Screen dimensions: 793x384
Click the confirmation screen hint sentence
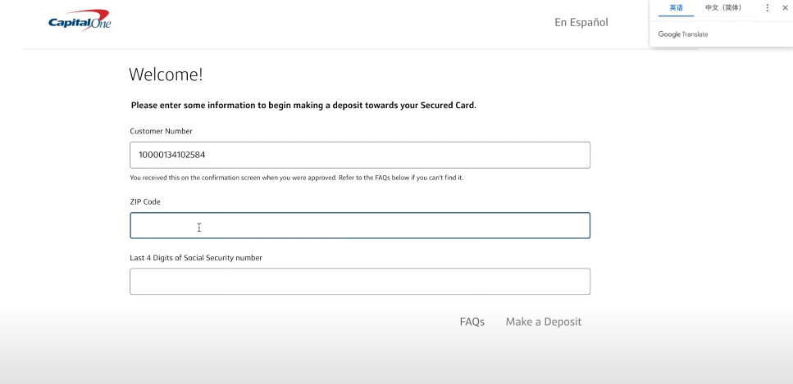233,178
